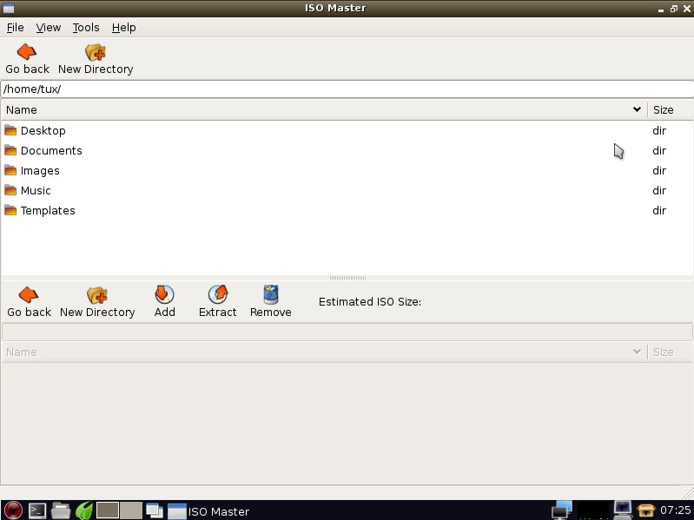Select the Images folder icon
This screenshot has height=520, width=694.
pyautogui.click(x=10, y=170)
